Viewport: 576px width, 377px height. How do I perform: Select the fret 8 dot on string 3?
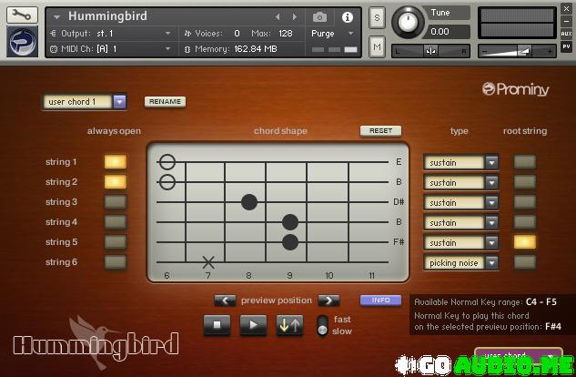(249, 202)
